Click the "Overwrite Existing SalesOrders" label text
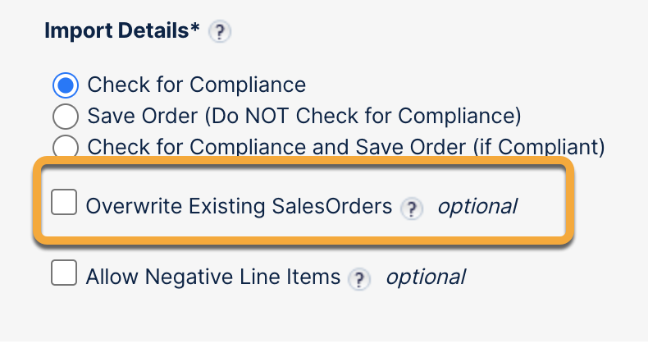The height and width of the screenshot is (353, 648). tap(240, 206)
